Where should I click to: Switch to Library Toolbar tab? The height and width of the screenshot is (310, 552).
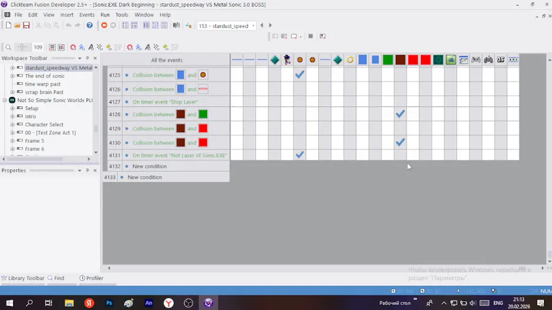coord(23,278)
